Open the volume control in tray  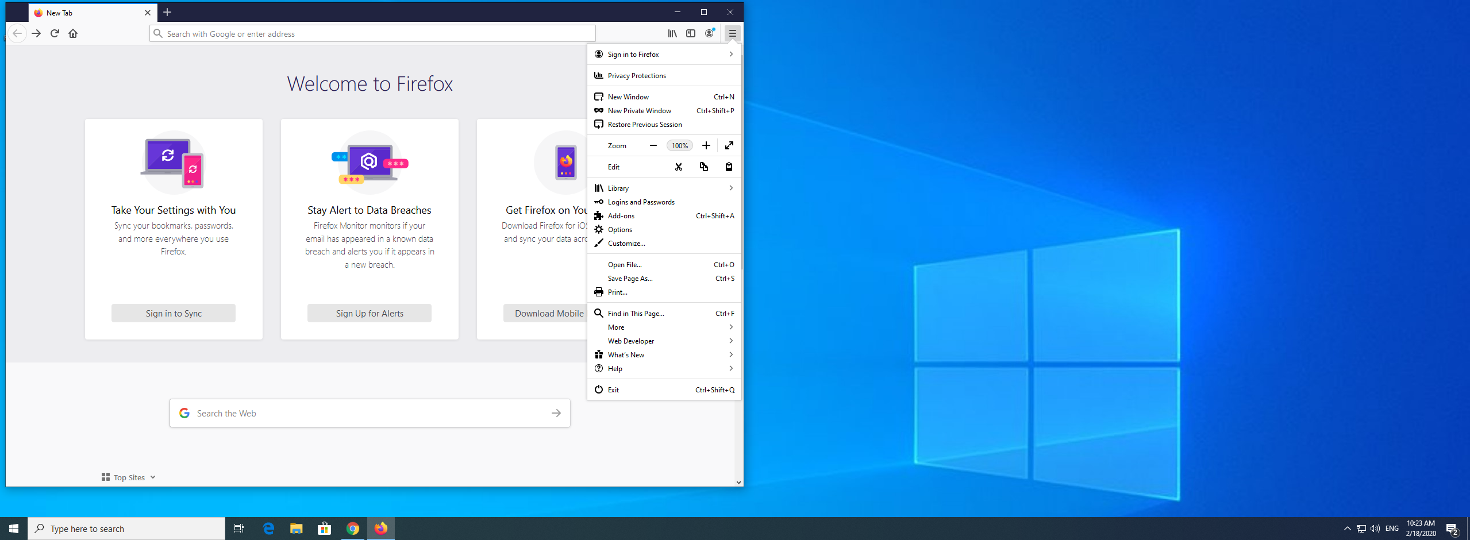(x=1375, y=529)
